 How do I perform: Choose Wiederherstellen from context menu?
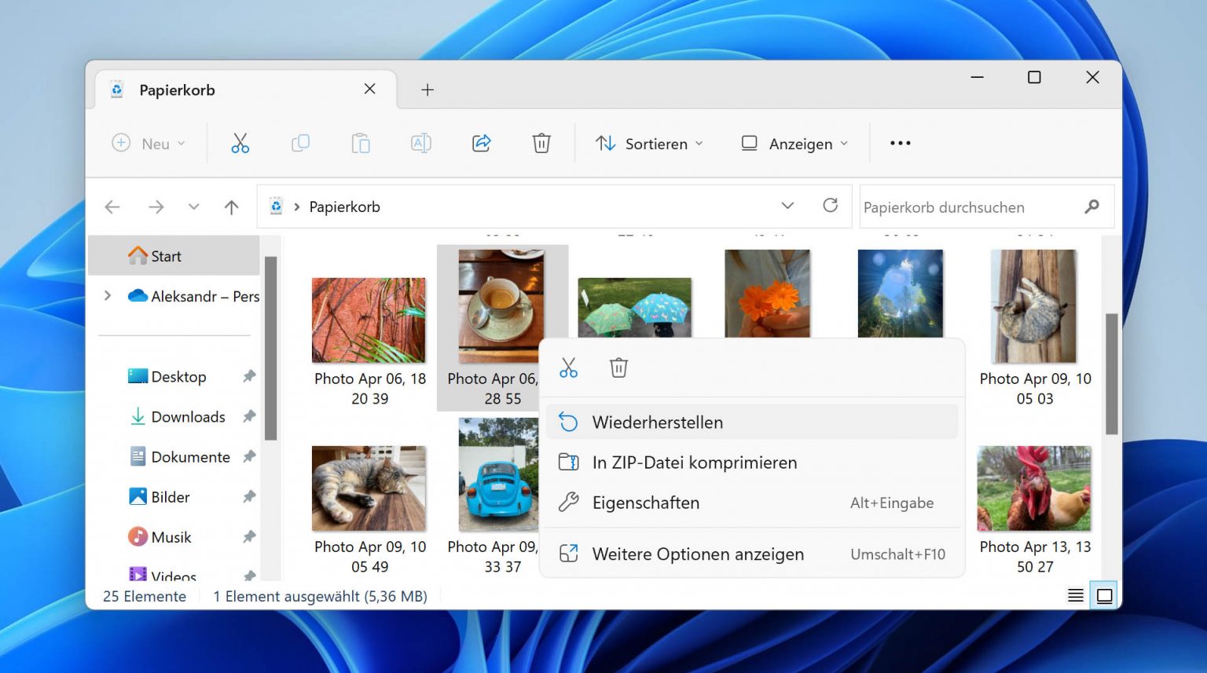click(x=657, y=422)
